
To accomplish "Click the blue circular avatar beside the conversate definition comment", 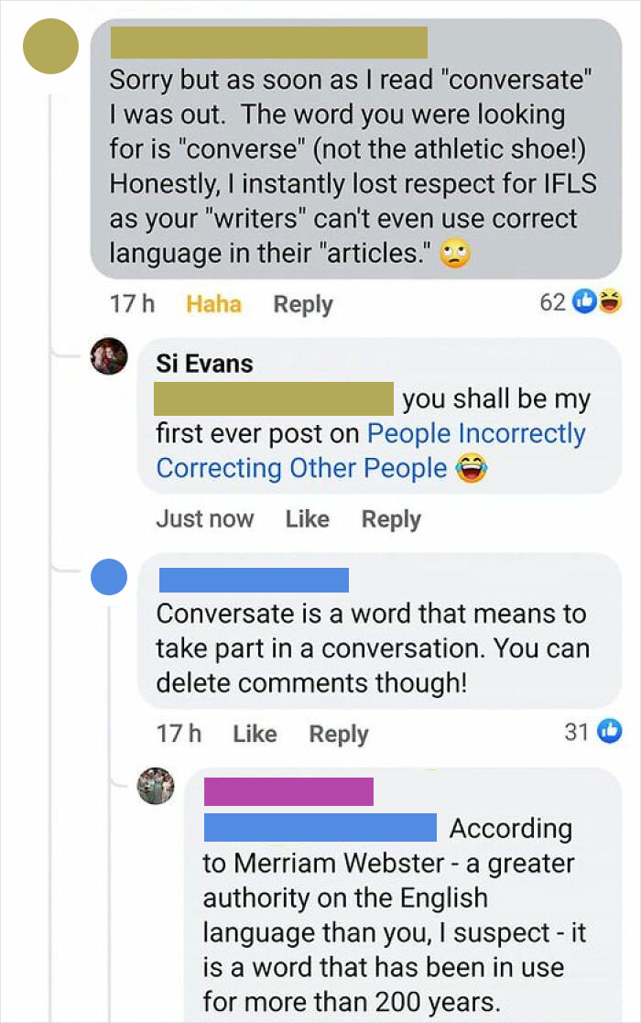I will pos(109,577).
